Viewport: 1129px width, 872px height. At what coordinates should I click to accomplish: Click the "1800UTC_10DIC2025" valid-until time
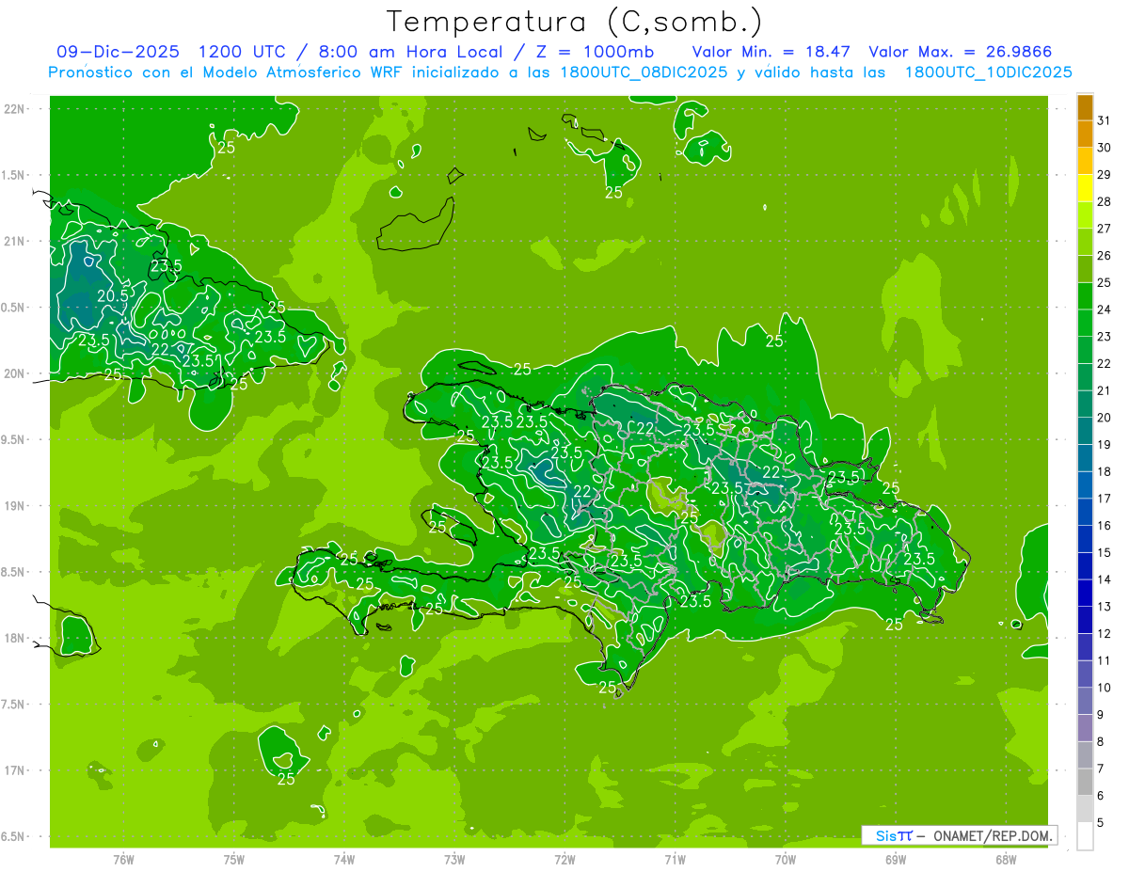[x=988, y=72]
